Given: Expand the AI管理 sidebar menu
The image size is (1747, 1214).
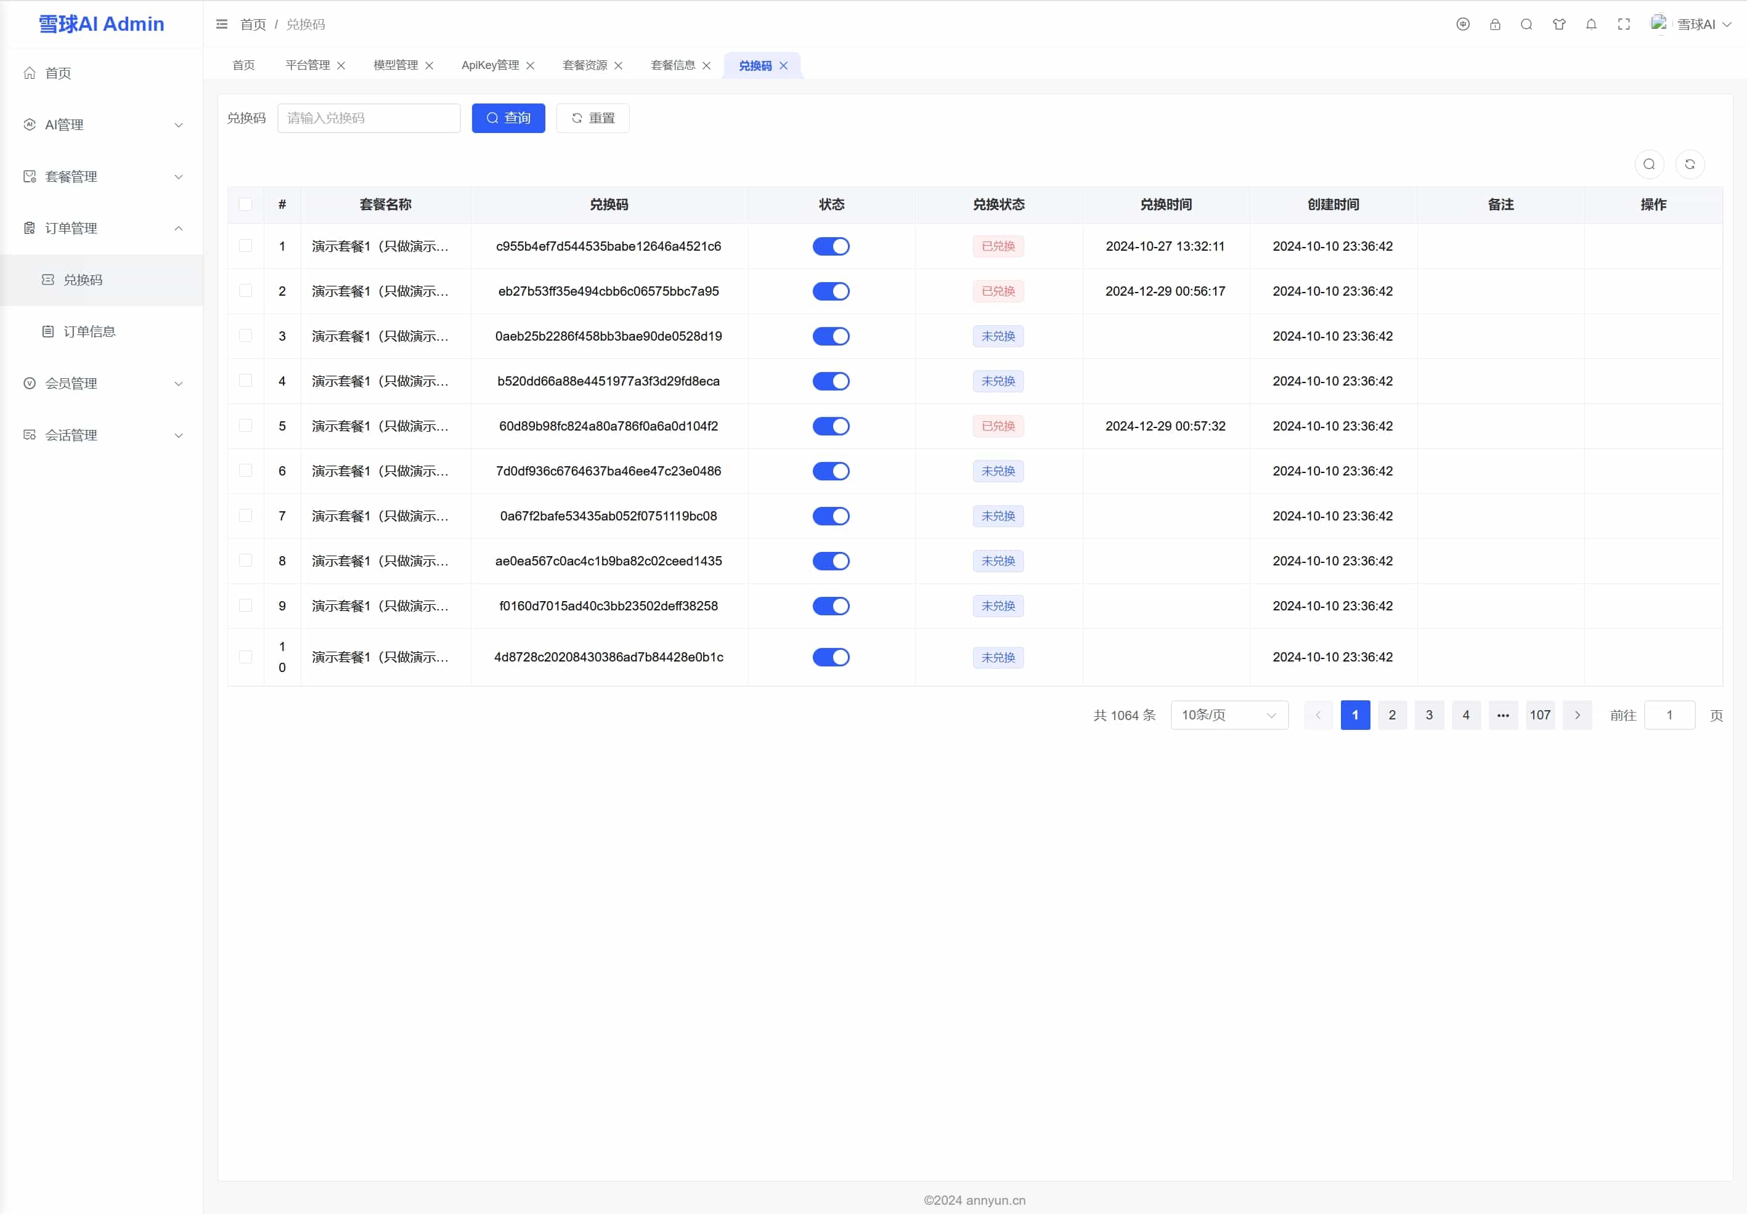Looking at the screenshot, I should [102, 125].
